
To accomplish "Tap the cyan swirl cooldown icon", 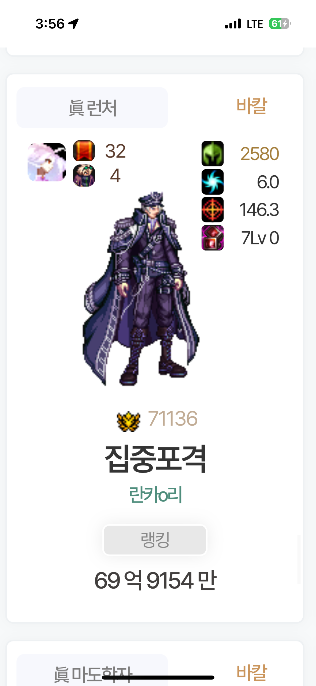I will click(213, 182).
